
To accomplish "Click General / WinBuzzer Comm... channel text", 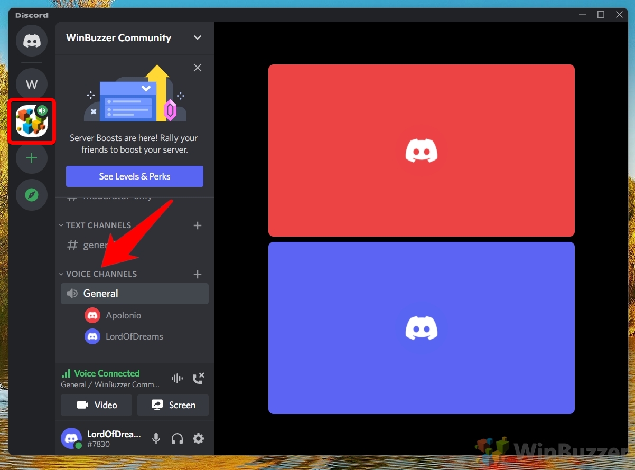I will click(x=110, y=384).
